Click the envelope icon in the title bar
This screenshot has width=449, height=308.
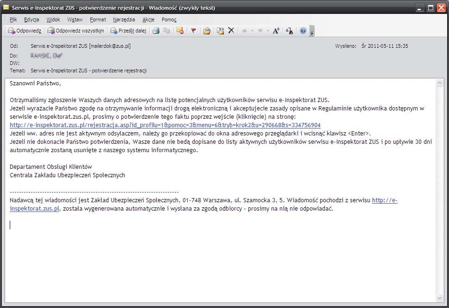(x=6, y=7)
